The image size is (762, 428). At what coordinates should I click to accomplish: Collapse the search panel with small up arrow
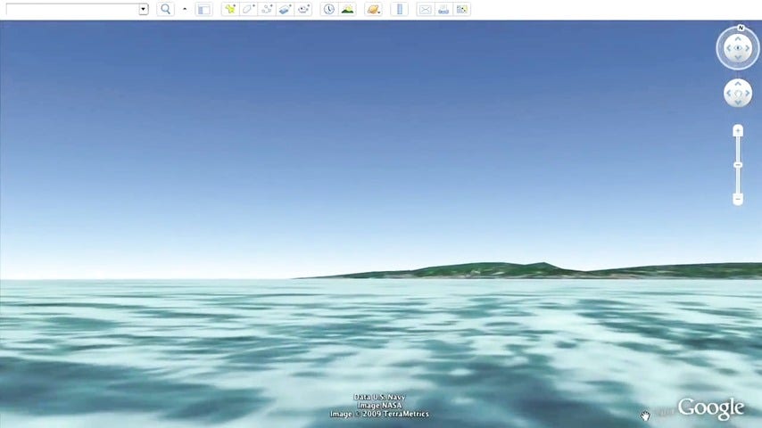pyautogui.click(x=185, y=9)
